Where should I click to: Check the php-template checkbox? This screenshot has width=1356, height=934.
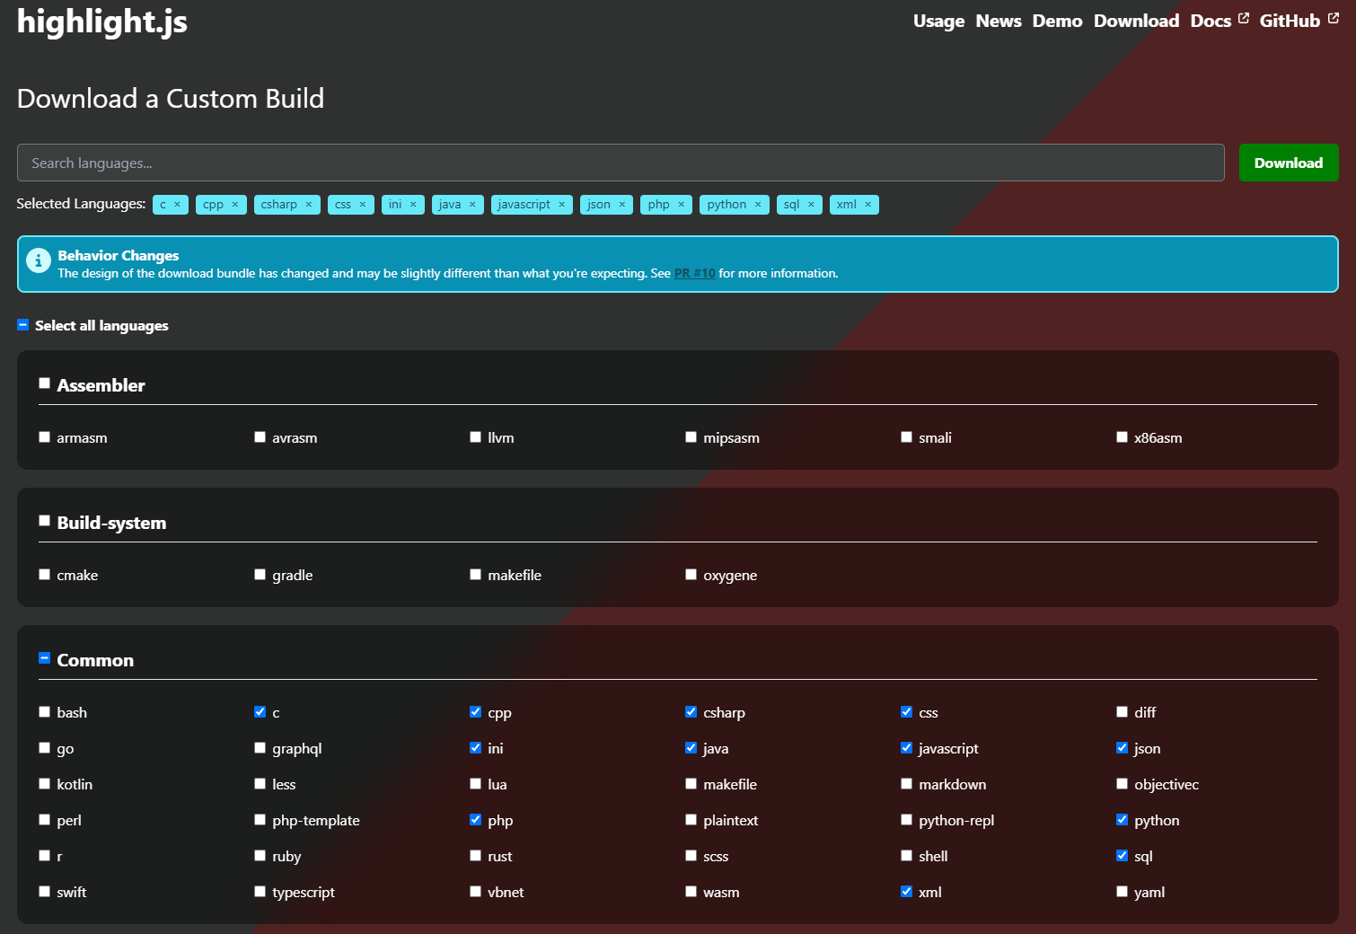pos(260,820)
